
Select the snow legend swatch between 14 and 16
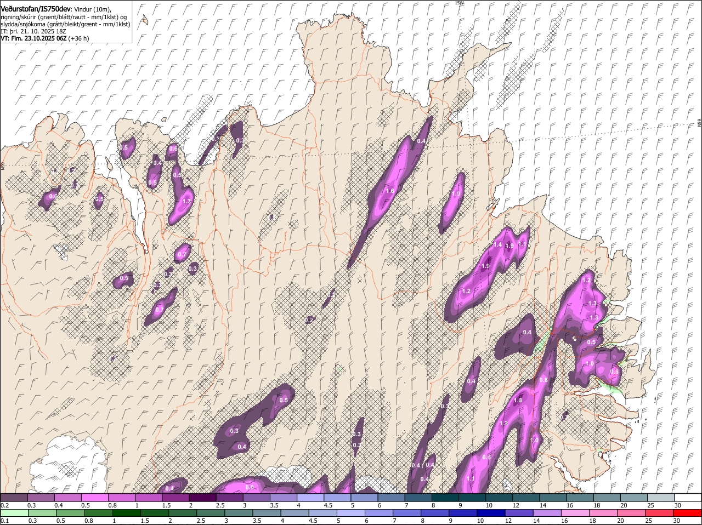(553, 498)
